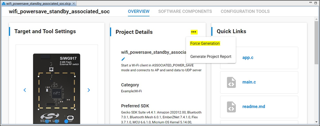
Task: Click the readme.md file icon
Action: pos(231,107)
